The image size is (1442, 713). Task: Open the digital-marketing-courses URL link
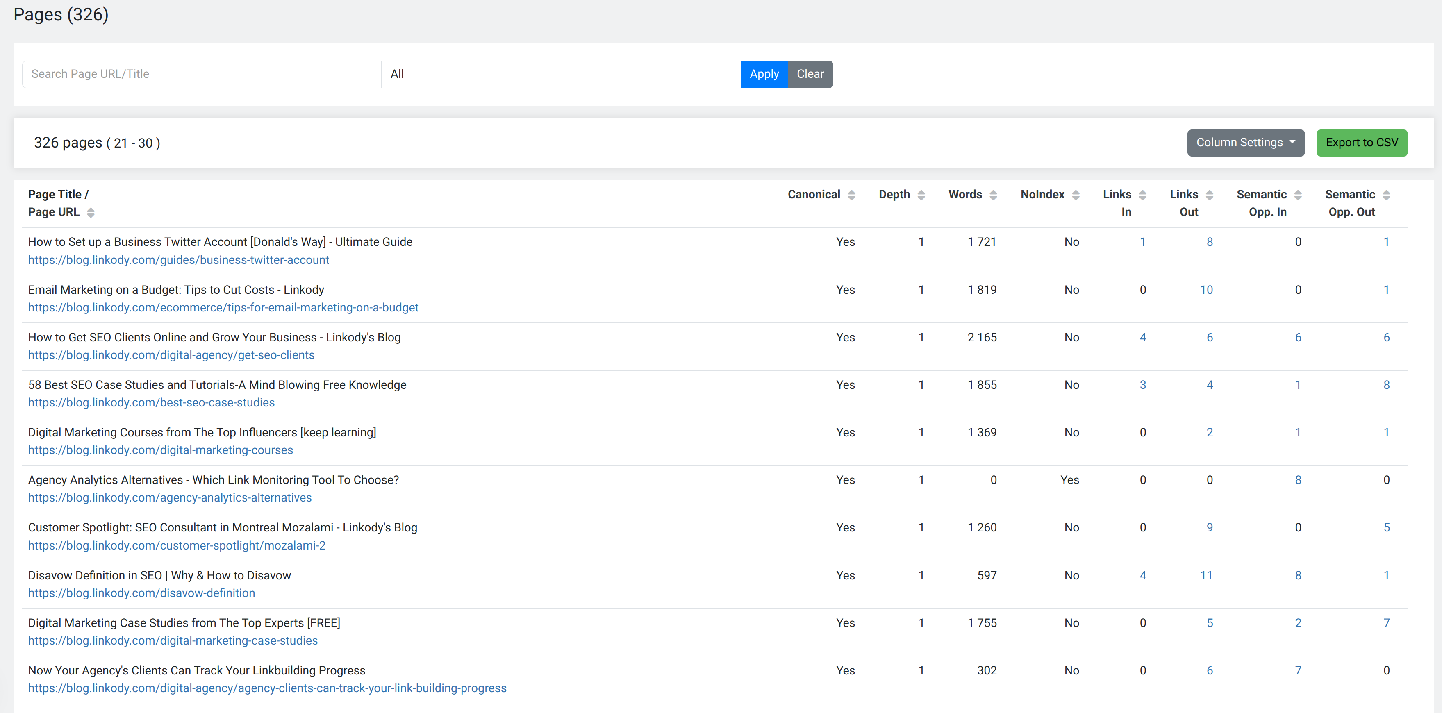[x=161, y=450]
